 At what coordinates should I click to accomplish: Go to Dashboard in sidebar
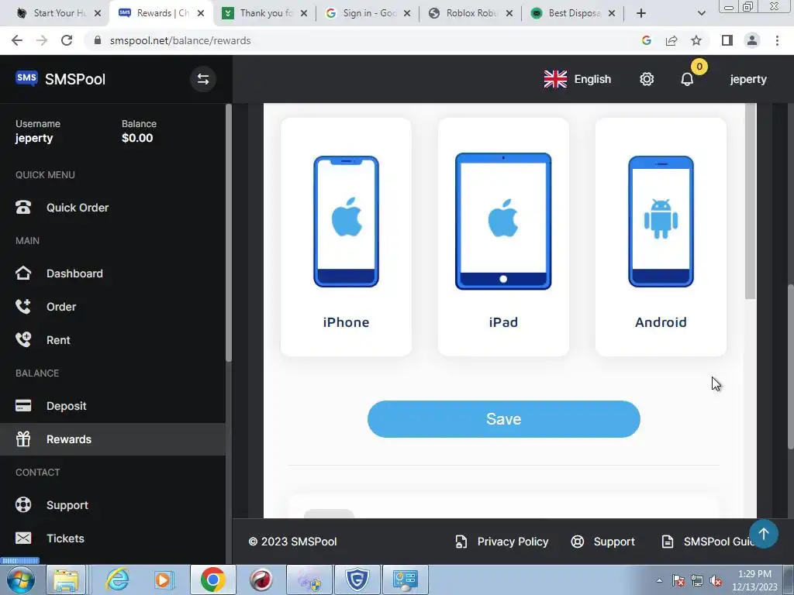[112, 273]
